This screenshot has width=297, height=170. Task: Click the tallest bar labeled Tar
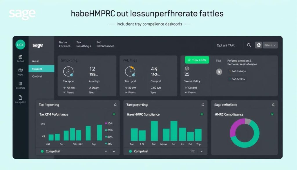click(154, 131)
